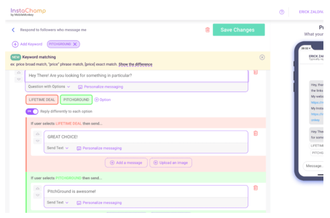Toggle Reply differently to each option off
Screen dimensions: 330x218
32,111
